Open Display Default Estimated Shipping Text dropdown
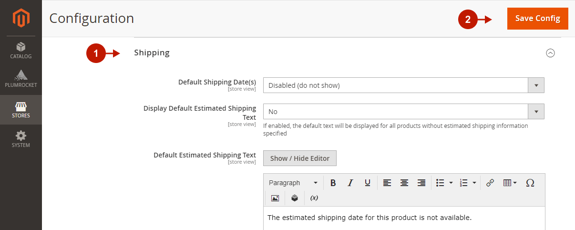The height and width of the screenshot is (230, 575). pos(403,112)
